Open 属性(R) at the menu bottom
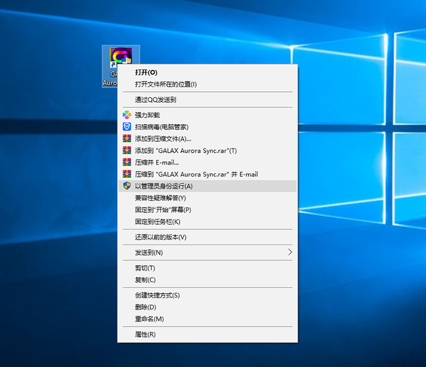426x367 pixels. click(145, 334)
